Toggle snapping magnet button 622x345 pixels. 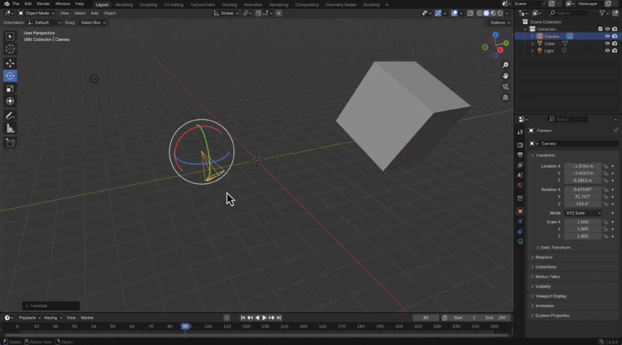click(x=259, y=13)
